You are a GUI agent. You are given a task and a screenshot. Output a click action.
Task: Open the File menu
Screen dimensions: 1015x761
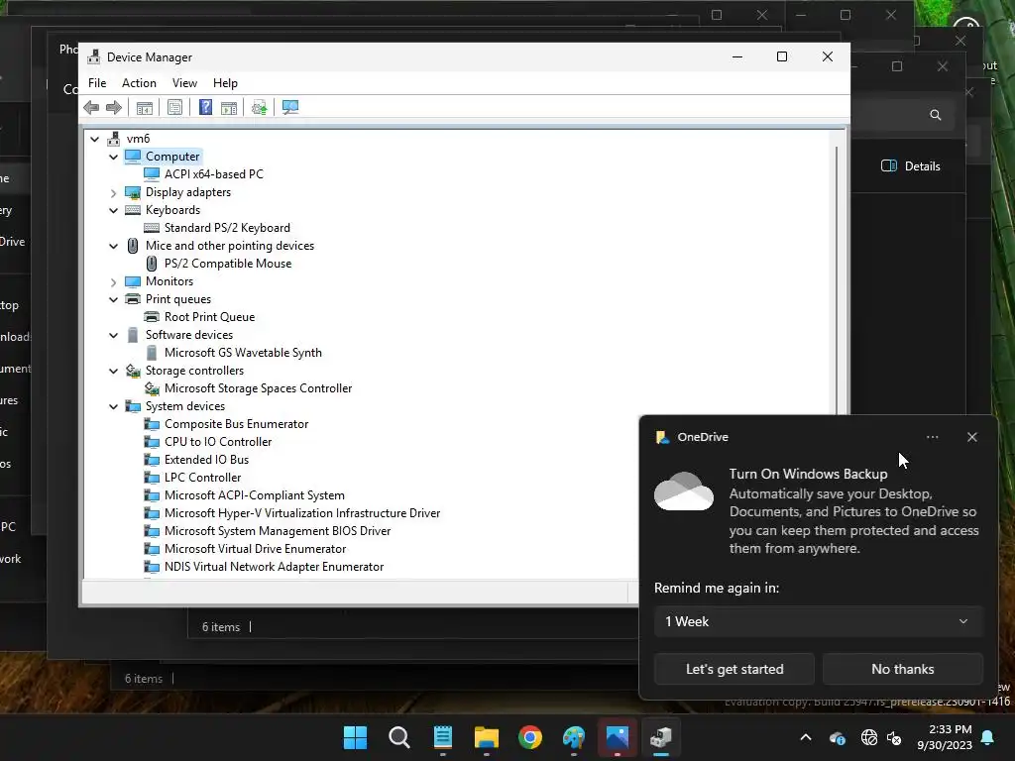[x=97, y=83]
